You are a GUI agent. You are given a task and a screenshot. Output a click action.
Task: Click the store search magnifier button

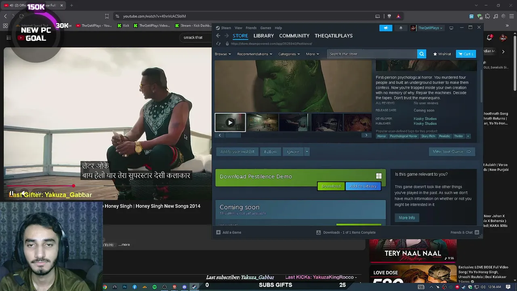[421, 54]
